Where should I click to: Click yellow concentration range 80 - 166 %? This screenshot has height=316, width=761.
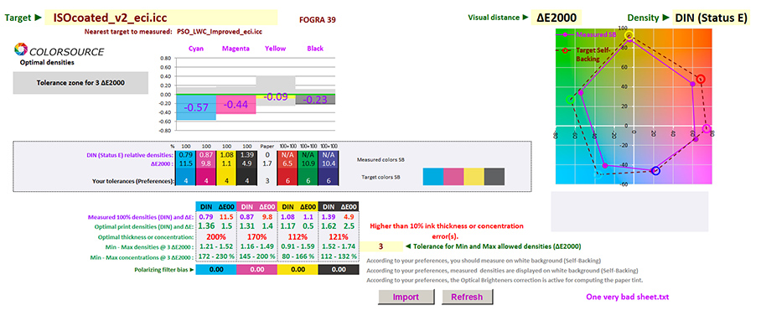pyautogui.click(x=298, y=256)
